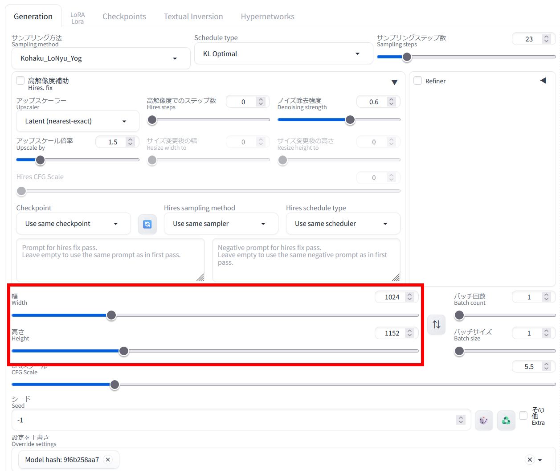The height and width of the screenshot is (471, 560).
Task: Tick the Extra seed checkbox
Action: click(523, 415)
